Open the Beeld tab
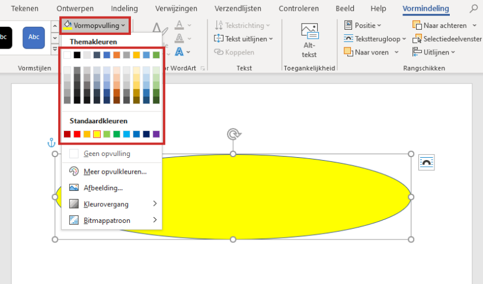 [x=345, y=9]
